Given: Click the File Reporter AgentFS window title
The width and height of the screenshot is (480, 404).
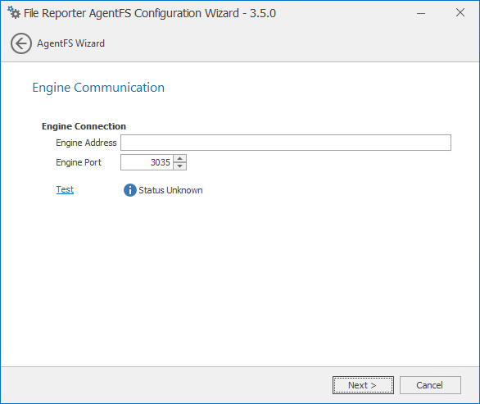Looking at the screenshot, I should (x=150, y=13).
